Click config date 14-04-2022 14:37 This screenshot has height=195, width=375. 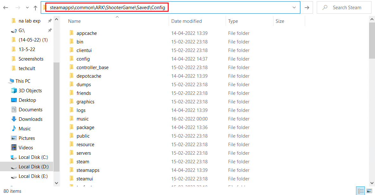click(x=190, y=59)
